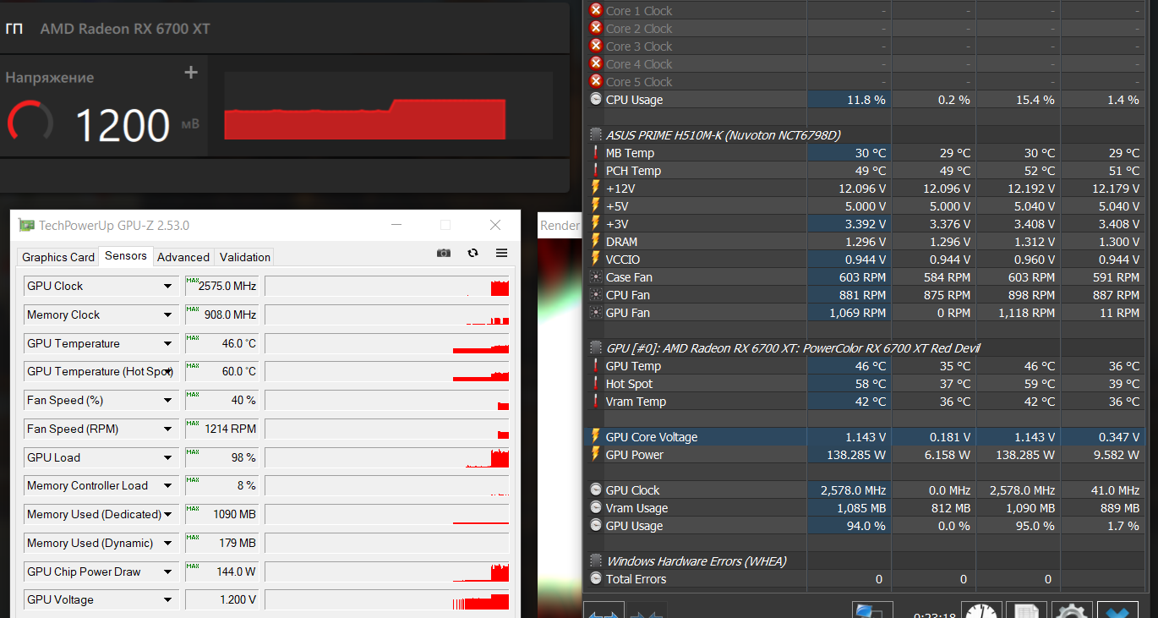1158x618 pixels.
Task: Open the Memory Clock sensor dropdown
Action: pos(167,315)
